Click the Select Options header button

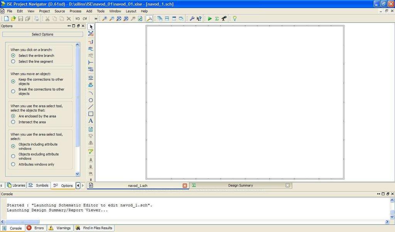click(42, 34)
